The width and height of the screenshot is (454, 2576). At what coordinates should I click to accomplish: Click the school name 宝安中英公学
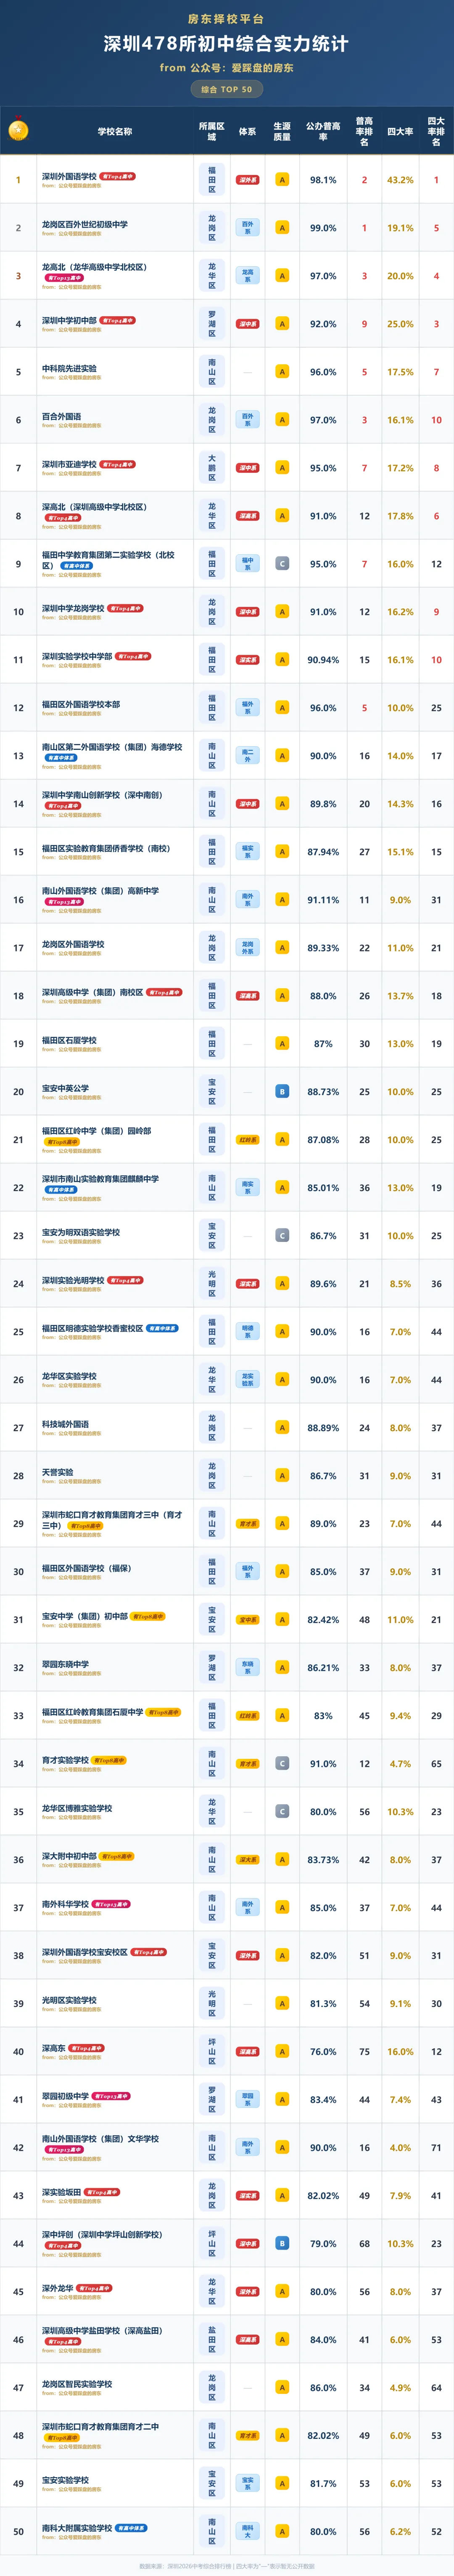pyautogui.click(x=65, y=1088)
